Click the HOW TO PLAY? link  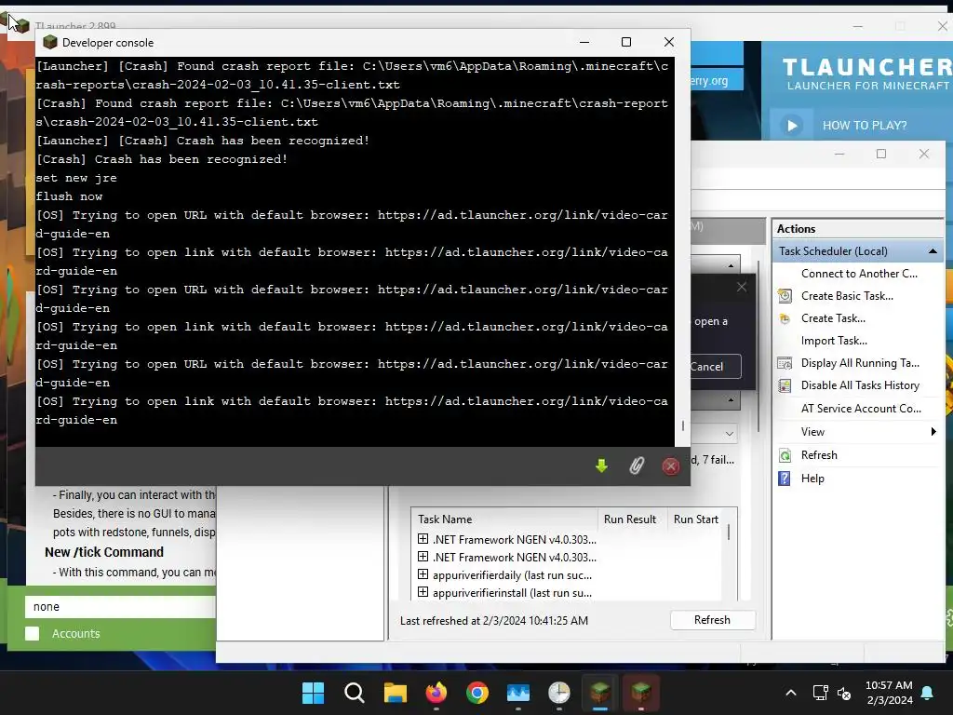click(865, 126)
